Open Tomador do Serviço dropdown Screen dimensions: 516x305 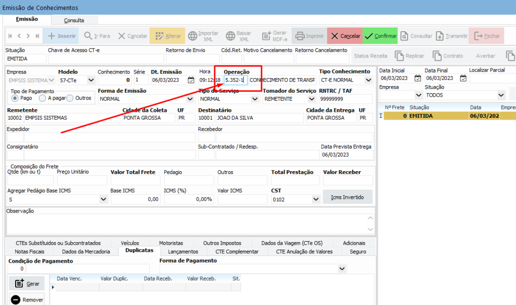(x=311, y=99)
